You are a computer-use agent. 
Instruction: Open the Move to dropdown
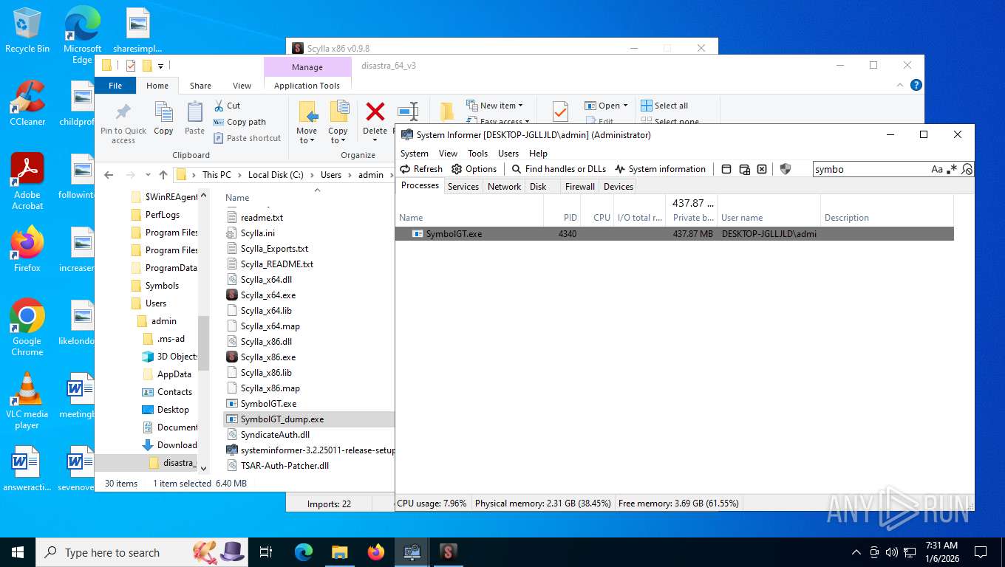tap(307, 136)
